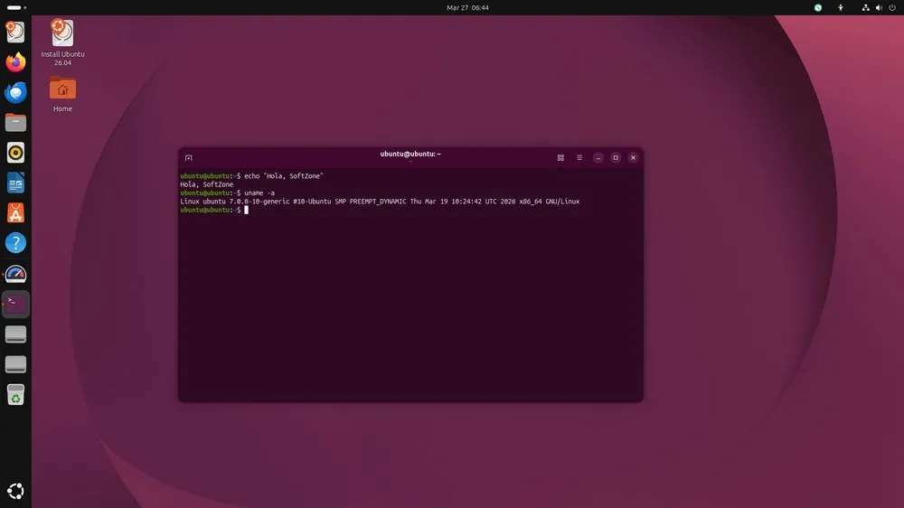The height and width of the screenshot is (508, 904).
Task: Maximize the terminal window
Action: [616, 158]
